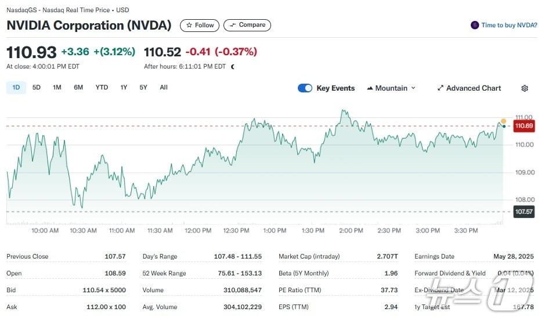Open the Advanced Chart view

[x=473, y=88]
